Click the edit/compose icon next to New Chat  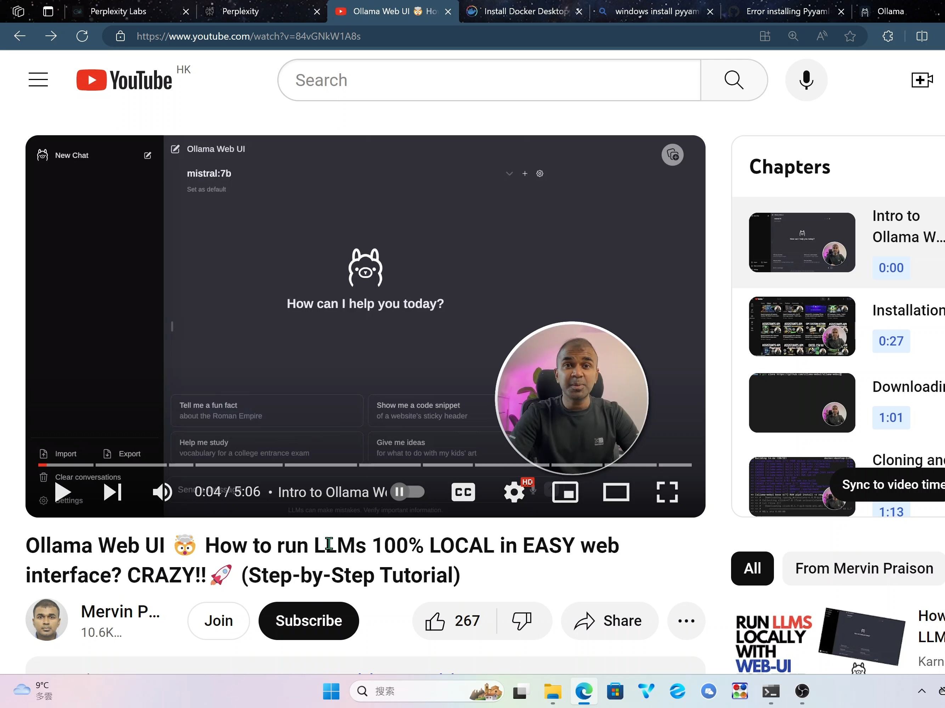point(147,155)
